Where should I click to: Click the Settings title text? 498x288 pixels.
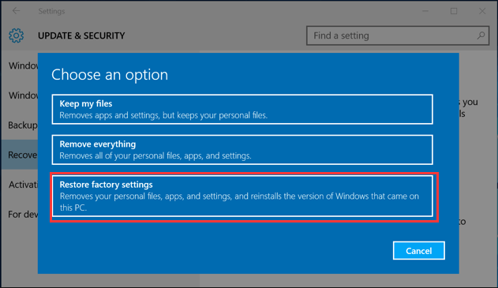tap(51, 11)
